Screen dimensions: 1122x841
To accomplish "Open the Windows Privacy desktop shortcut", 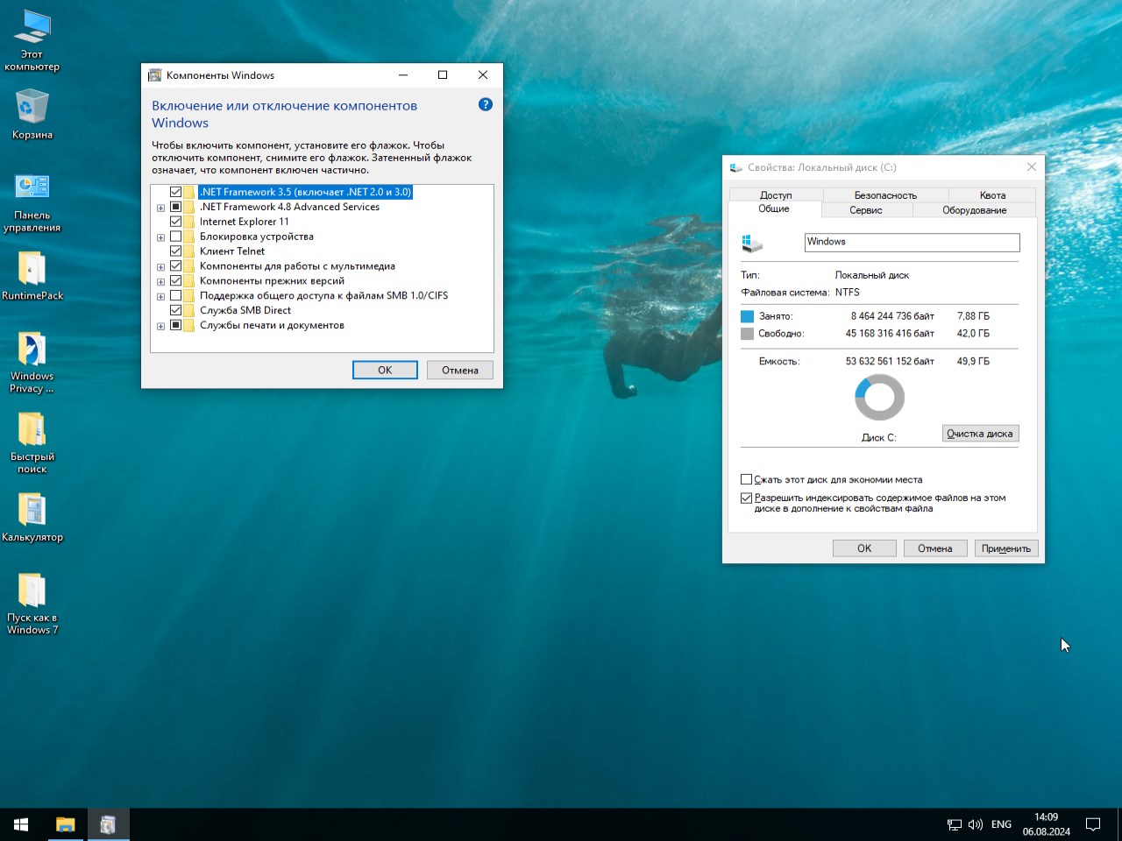I will point(32,350).
